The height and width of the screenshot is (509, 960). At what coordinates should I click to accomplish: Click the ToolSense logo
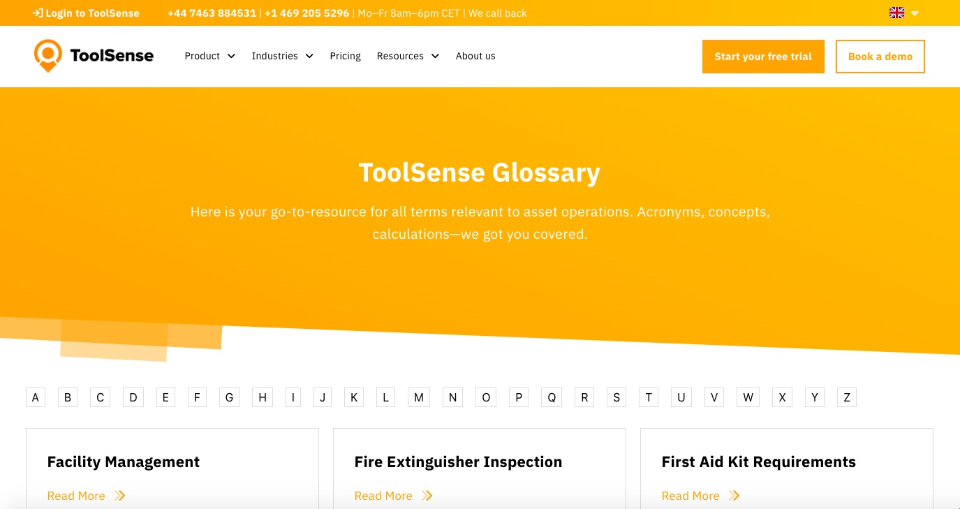[94, 56]
